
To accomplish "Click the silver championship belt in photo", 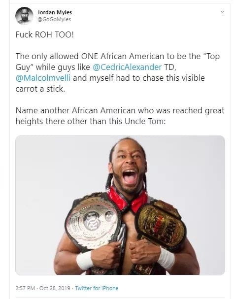I will tap(93, 222).
